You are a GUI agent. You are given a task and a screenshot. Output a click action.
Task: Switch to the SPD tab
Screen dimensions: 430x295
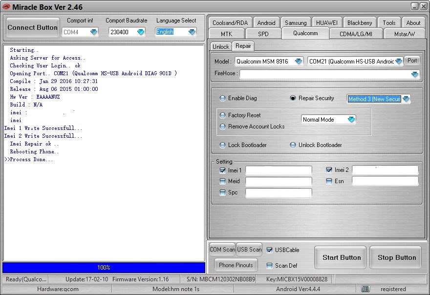[x=263, y=34]
